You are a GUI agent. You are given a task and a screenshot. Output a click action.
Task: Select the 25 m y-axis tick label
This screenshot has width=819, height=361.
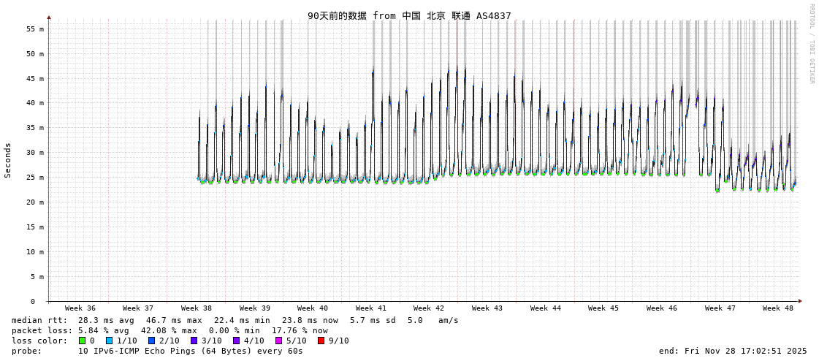pyautogui.click(x=35, y=178)
